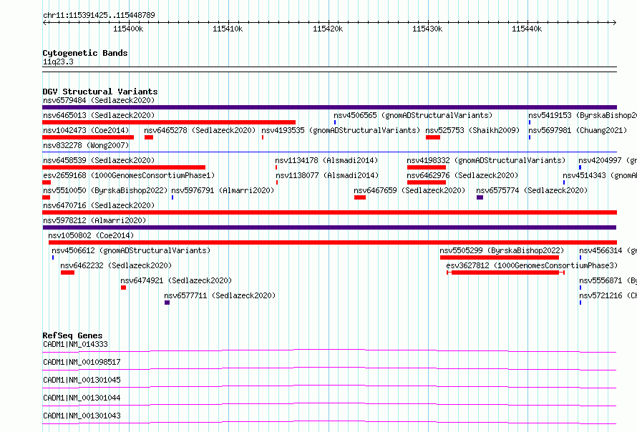Click the Cytogenetic Bands track title

coord(85,53)
